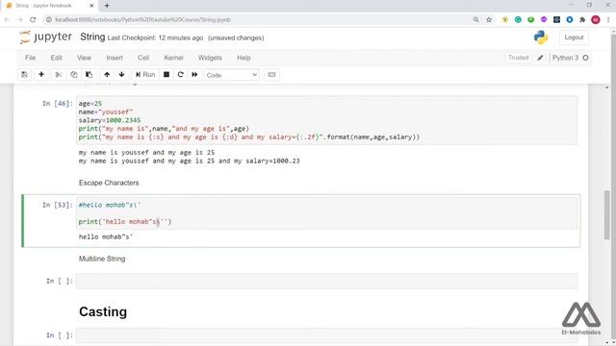
Task: Select the Escape Characters markdown text
Action: (x=109, y=183)
